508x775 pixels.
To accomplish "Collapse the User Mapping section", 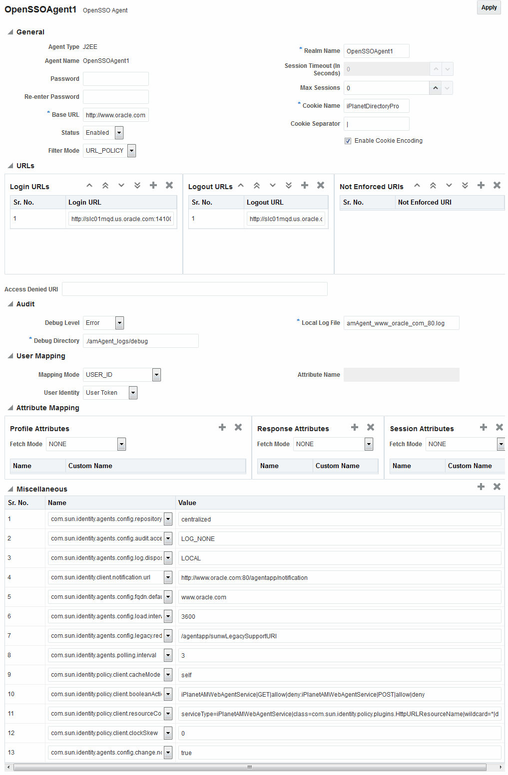I will [10, 356].
